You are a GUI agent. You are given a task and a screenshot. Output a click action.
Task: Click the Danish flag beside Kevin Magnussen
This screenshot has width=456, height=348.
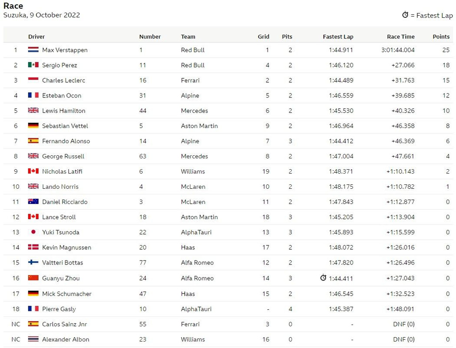pyautogui.click(x=33, y=247)
